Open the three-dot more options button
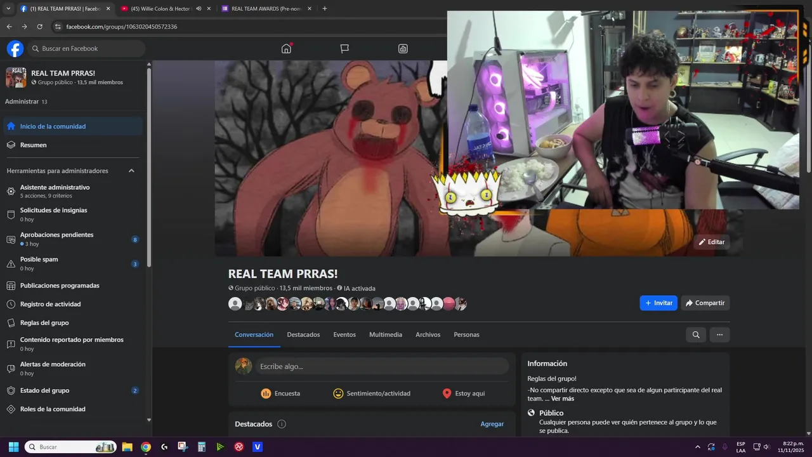 tap(719, 334)
